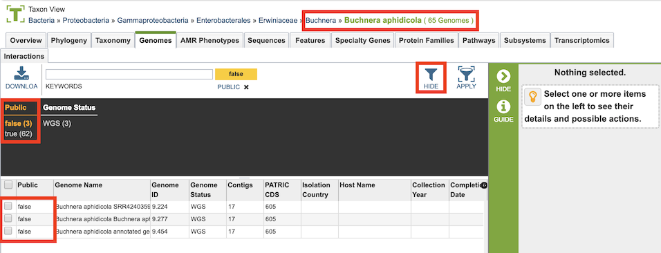Switch to the Transcriptomics tab
The width and height of the screenshot is (661, 253).
tap(582, 41)
